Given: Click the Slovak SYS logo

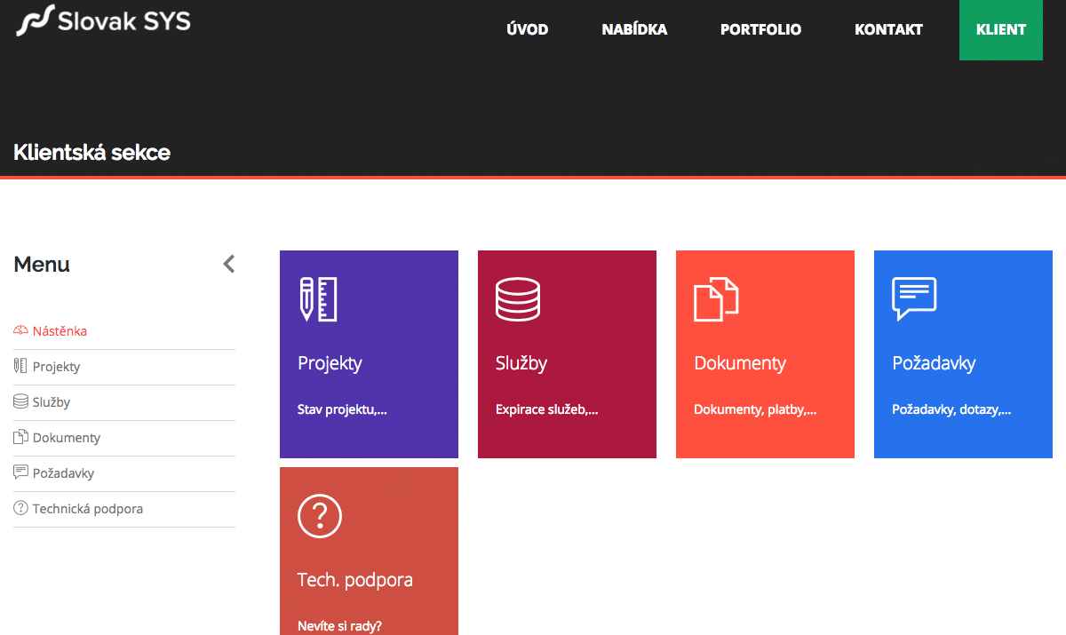Looking at the screenshot, I should pos(103,20).
